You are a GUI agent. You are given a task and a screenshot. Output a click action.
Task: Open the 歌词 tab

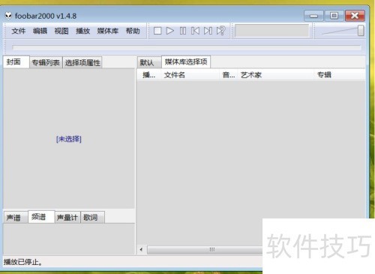pyautogui.click(x=92, y=218)
